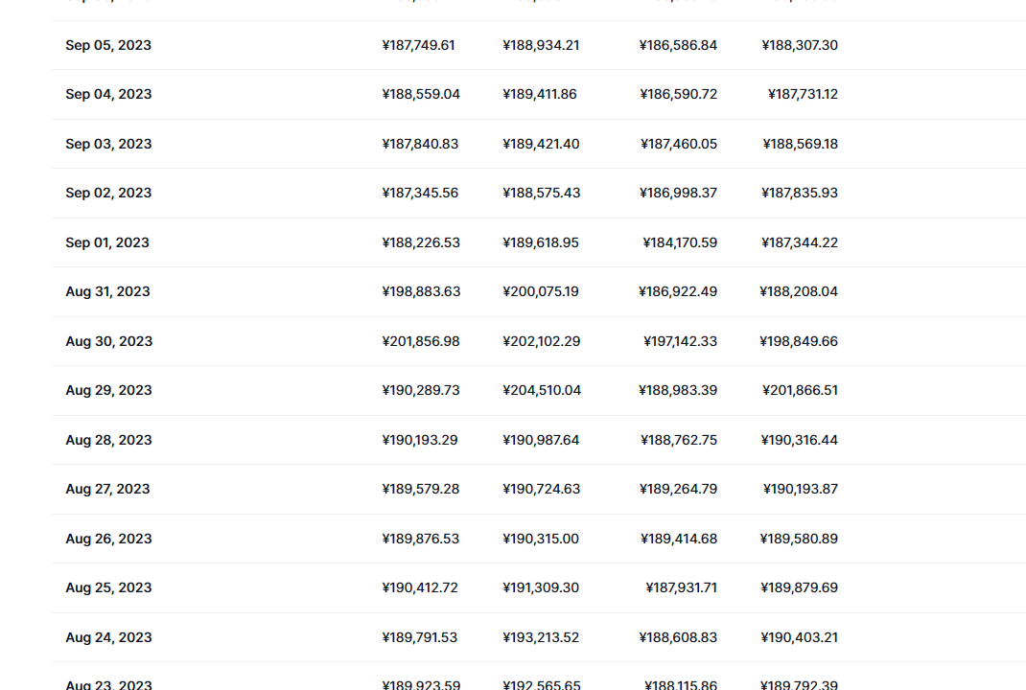Click the Aug 28, 2023 date cell

tap(108, 440)
